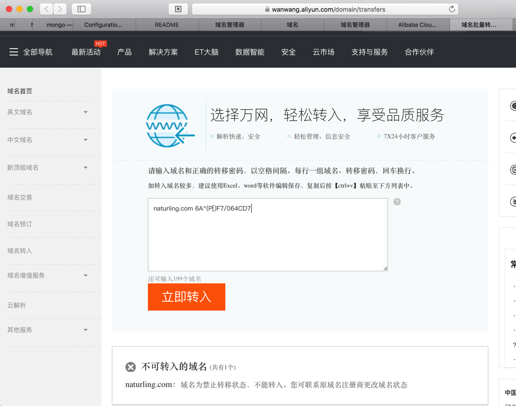Reload the page with the refresh icon
This screenshot has height=406, width=516.
[x=452, y=9]
